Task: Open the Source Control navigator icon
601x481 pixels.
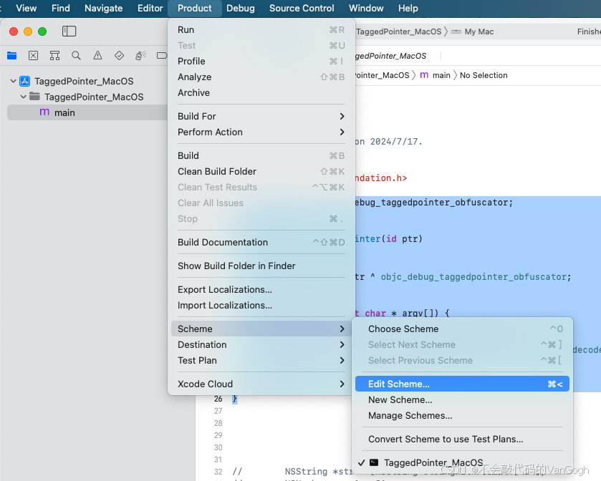Action: click(33, 56)
